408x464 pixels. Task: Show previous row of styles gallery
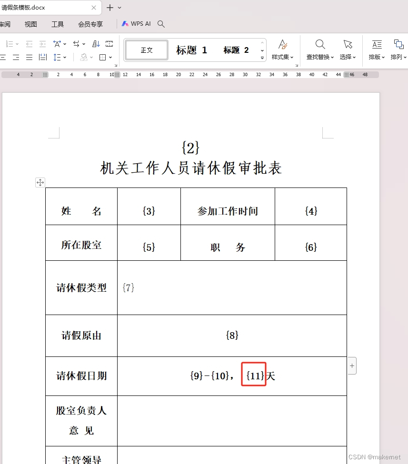pos(262,43)
